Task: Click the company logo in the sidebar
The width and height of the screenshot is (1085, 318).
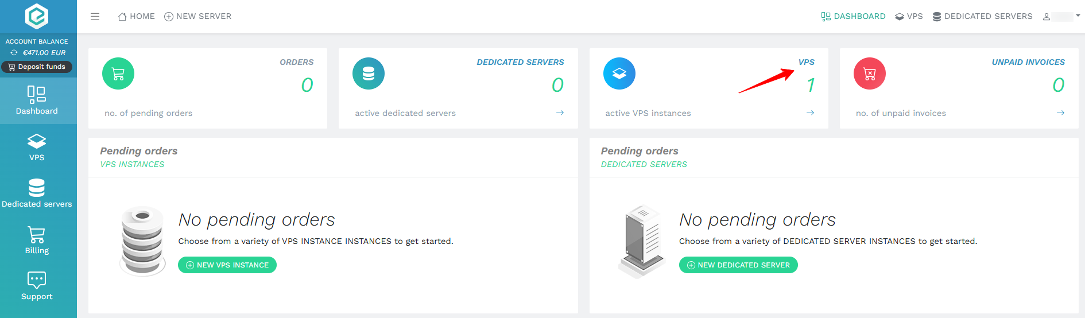Action: [x=37, y=16]
